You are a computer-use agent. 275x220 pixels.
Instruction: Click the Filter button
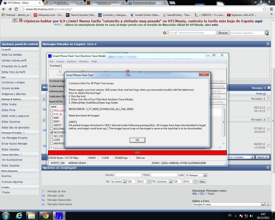[x=202, y=182]
